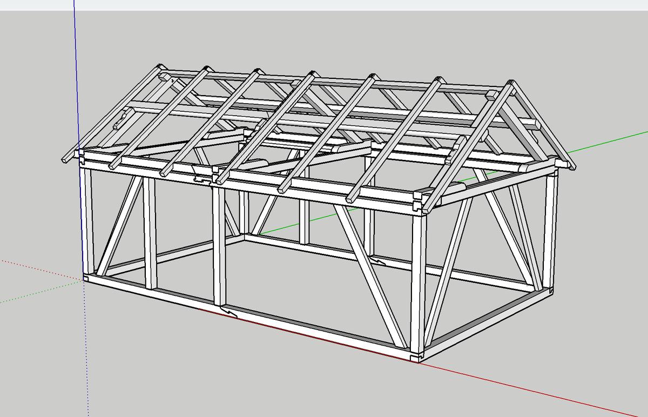Click the dotted green axis line
This screenshot has height=417, width=648.
coord(32,294)
